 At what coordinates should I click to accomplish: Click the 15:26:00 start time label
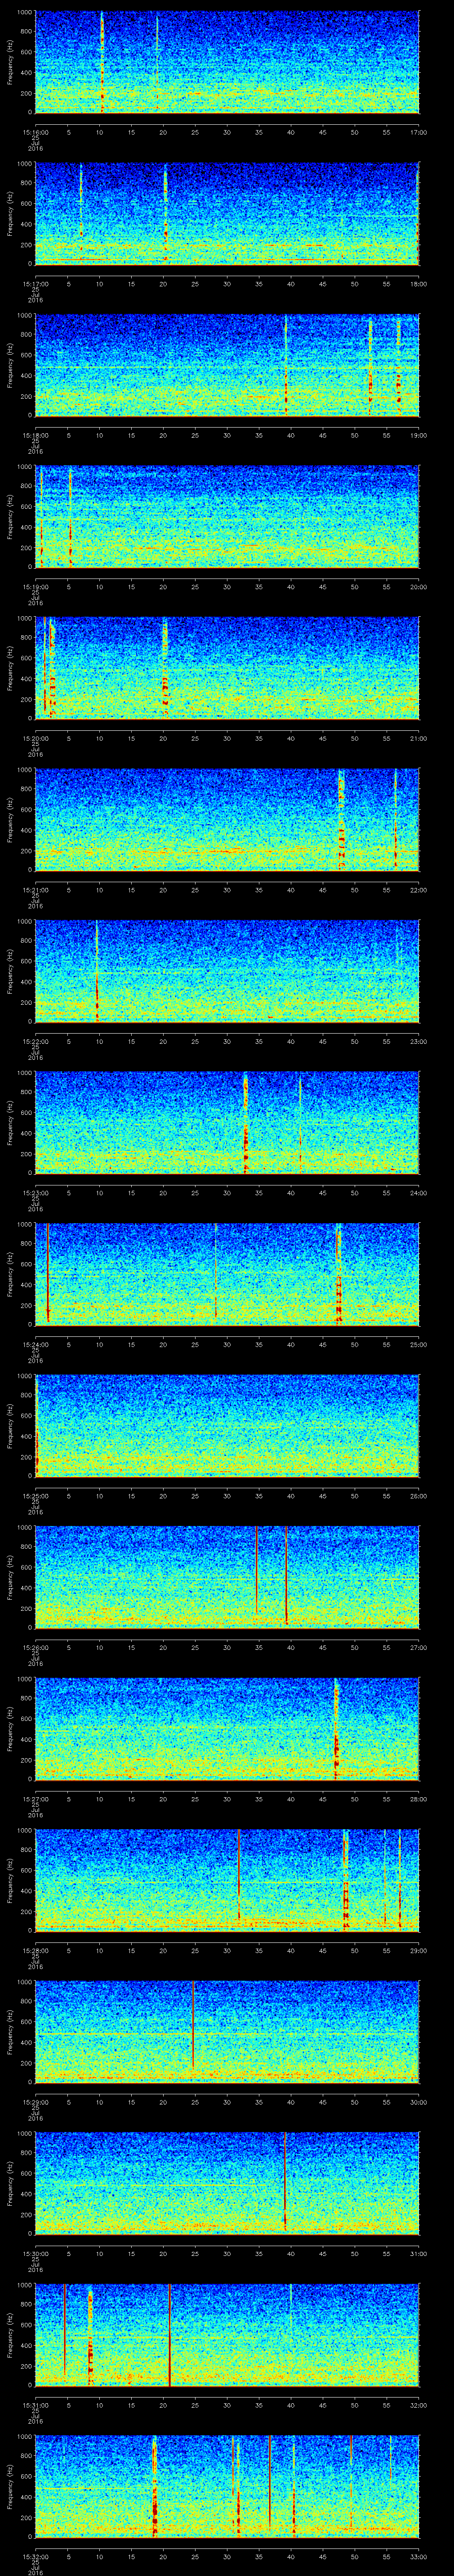click(36, 1647)
